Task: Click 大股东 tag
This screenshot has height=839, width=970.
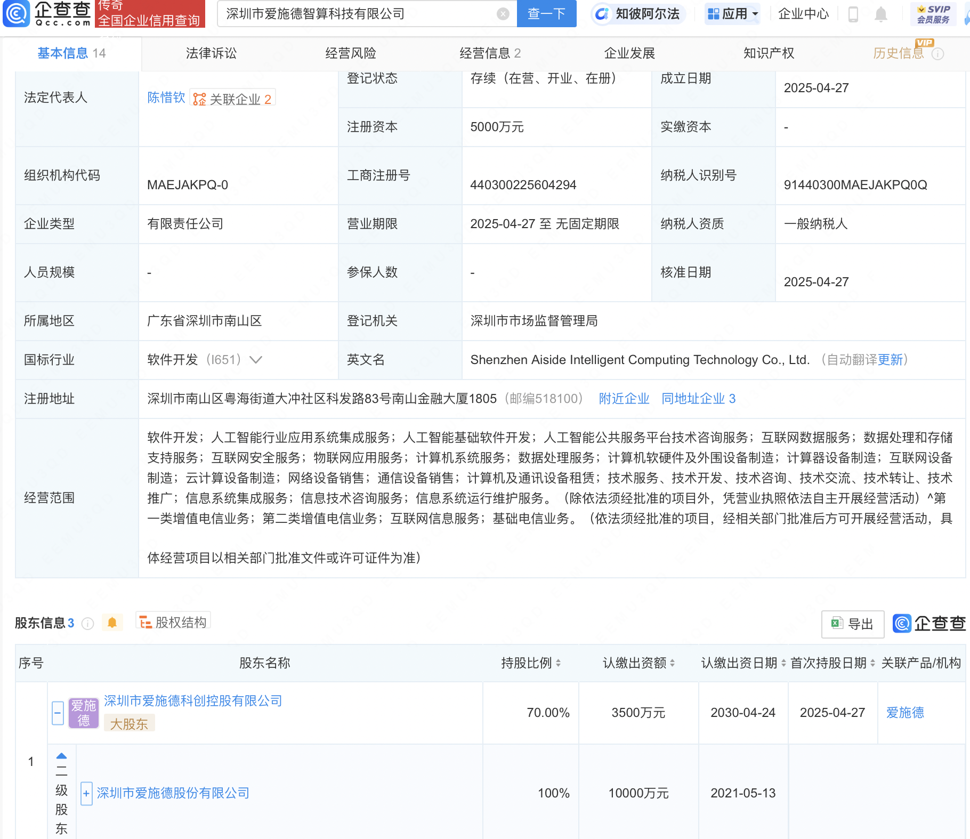Action: pyautogui.click(x=129, y=724)
